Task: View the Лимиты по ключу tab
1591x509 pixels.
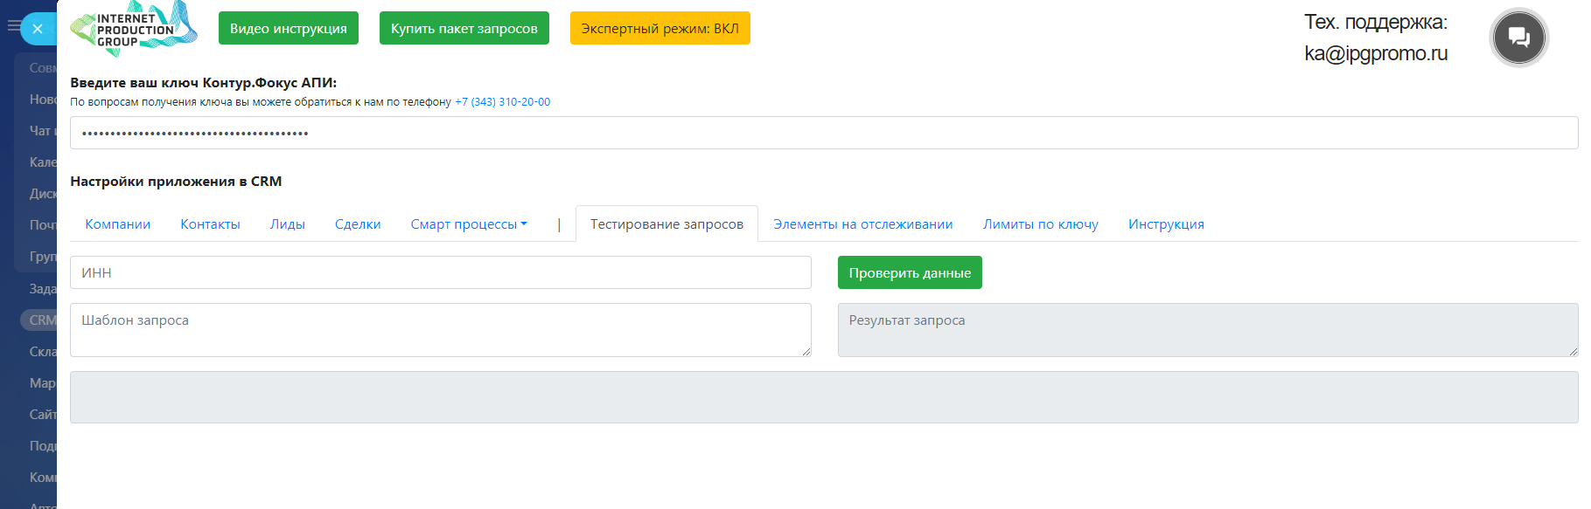Action: [x=1040, y=224]
